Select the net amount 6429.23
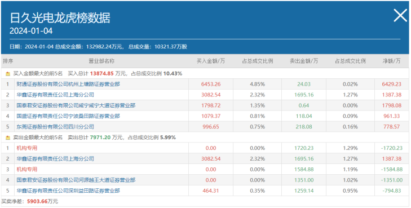Image resolution: width=411 pixels, height=208 pixels. (x=392, y=85)
